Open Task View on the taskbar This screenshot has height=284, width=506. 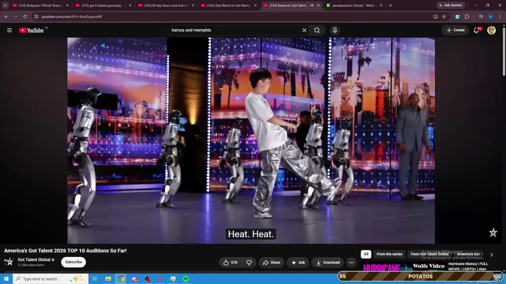(95, 279)
